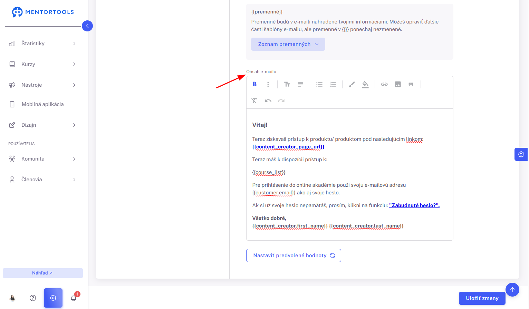The height and width of the screenshot is (309, 529).
Task: Clear text formatting
Action: click(254, 101)
